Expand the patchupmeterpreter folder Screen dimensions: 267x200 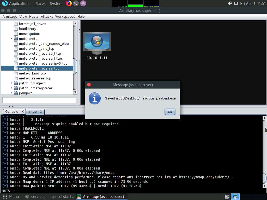tap(11, 88)
